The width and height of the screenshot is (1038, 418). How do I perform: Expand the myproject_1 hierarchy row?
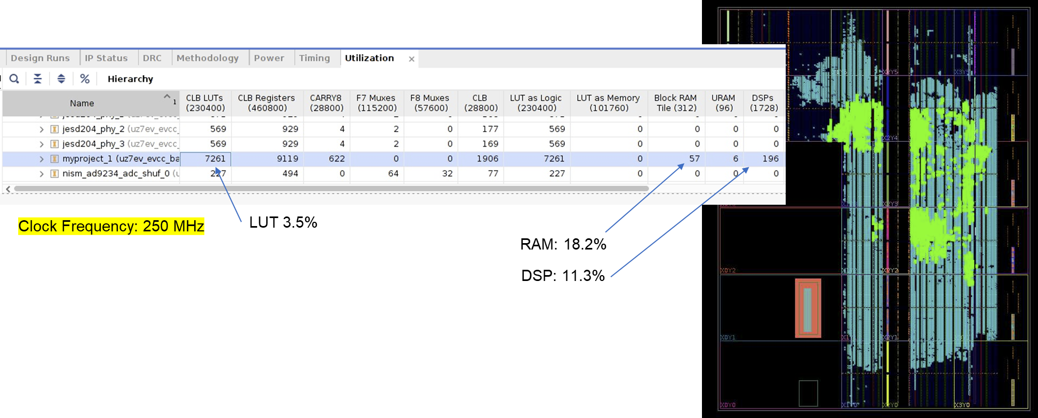(x=42, y=159)
